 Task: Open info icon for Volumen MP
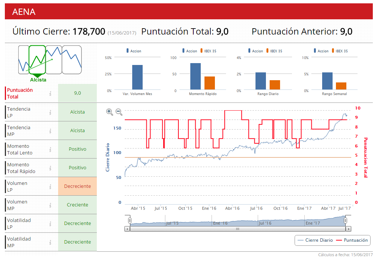coord(50,205)
